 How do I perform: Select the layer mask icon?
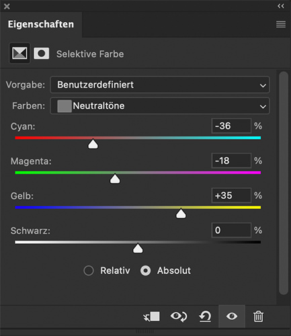pyautogui.click(x=42, y=53)
